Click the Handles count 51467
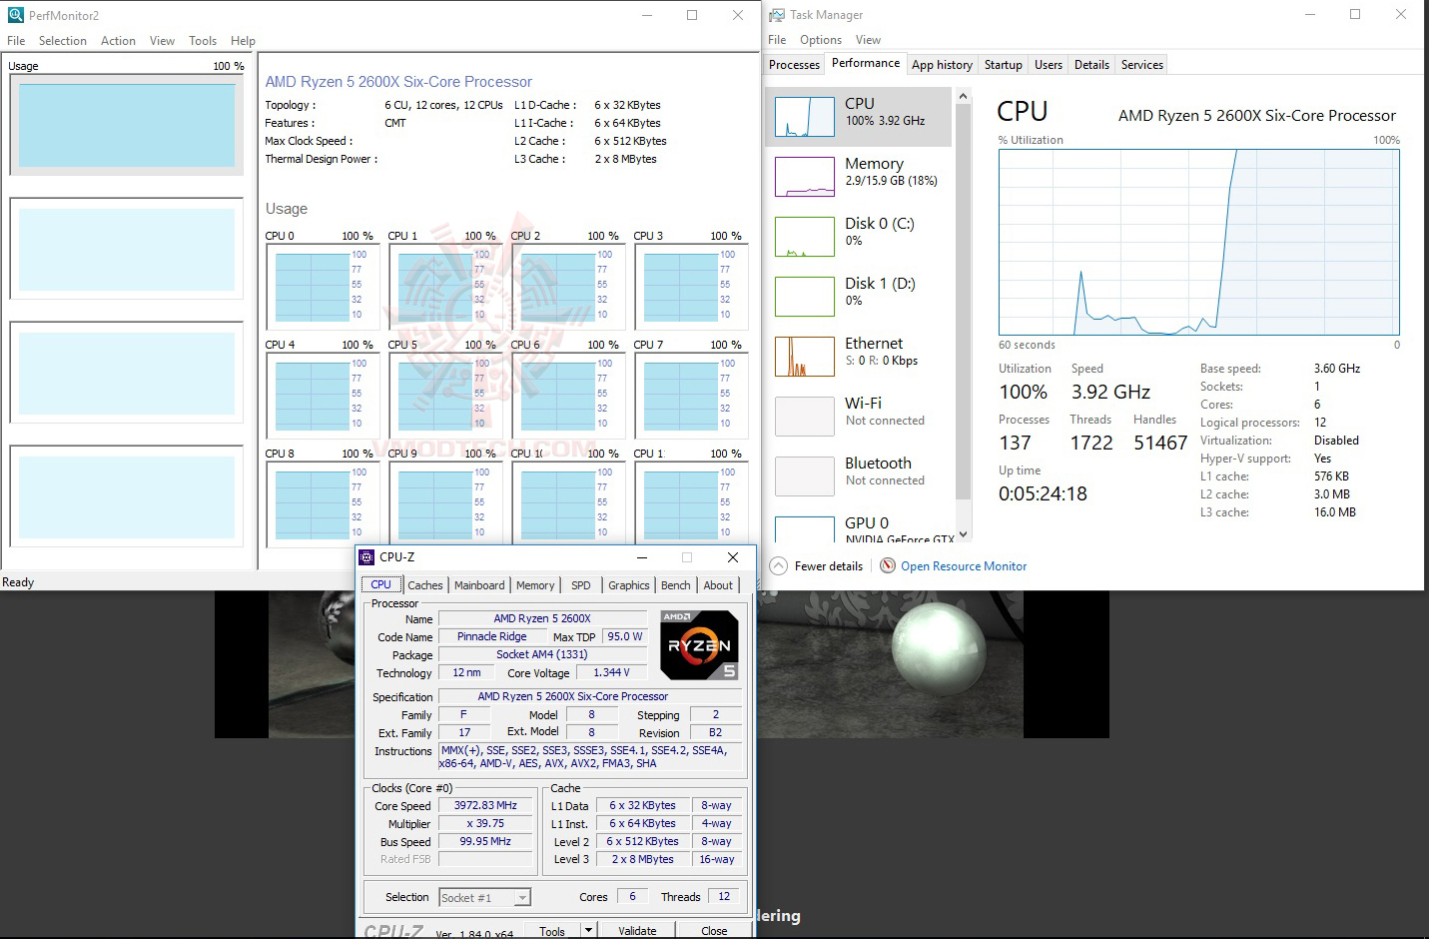 click(x=1160, y=443)
